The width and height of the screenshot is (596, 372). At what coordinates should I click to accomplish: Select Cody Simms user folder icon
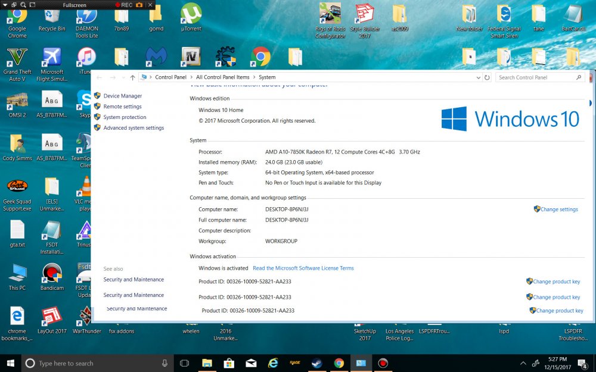click(x=17, y=147)
